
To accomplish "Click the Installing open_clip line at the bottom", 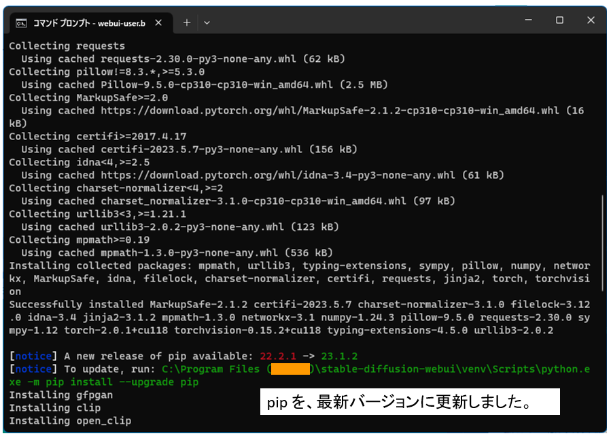I will (x=68, y=420).
